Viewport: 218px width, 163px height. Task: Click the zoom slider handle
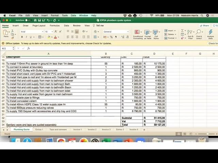pos(207,134)
